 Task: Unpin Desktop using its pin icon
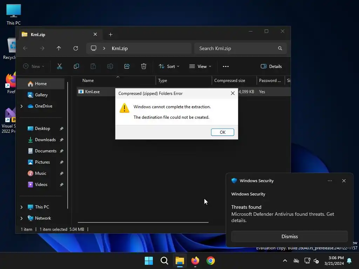pos(61,129)
